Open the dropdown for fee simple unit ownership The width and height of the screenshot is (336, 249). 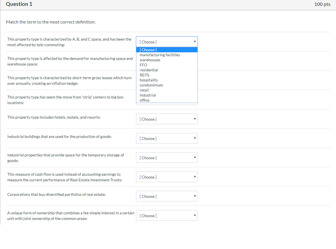tap(167, 215)
